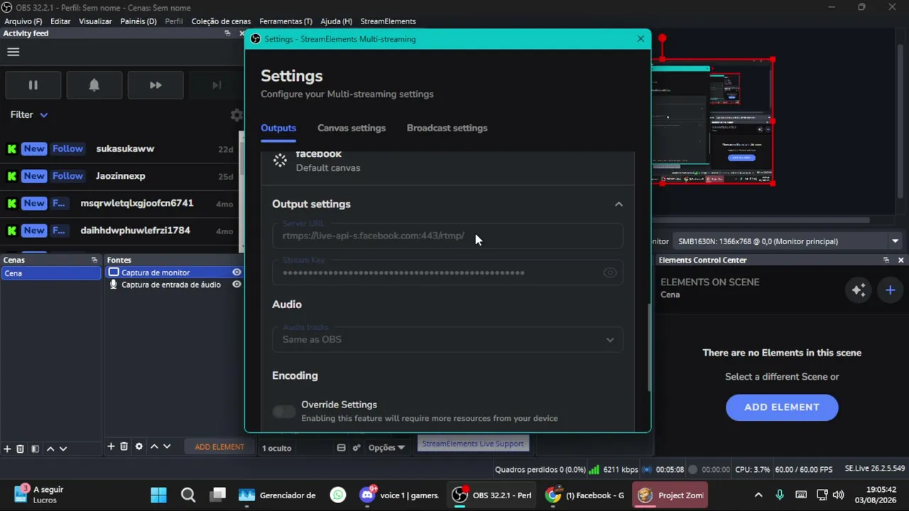The width and height of the screenshot is (909, 511).
Task: Move source down in Fontes toolbar
Action: (x=167, y=446)
